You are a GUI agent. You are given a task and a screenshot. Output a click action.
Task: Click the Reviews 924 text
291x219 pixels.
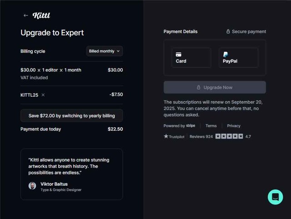click(x=201, y=136)
